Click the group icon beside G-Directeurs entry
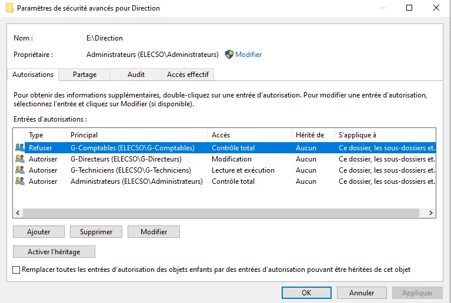This screenshot has width=451, height=303. tap(20, 159)
